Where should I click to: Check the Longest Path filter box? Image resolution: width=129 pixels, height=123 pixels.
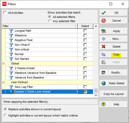coord(85,31)
